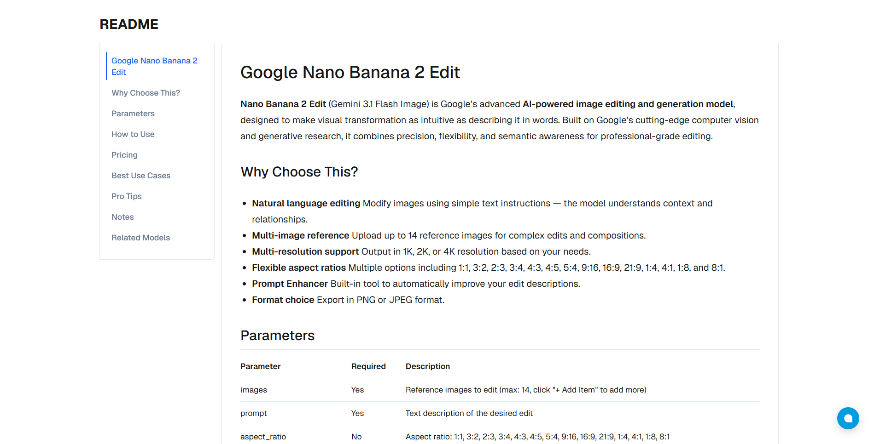
Task: Go to Parameters section via sidebar
Action: coord(133,114)
